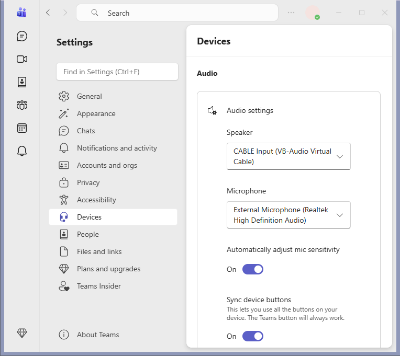Open People settings
400x356 pixels.
tap(113, 234)
